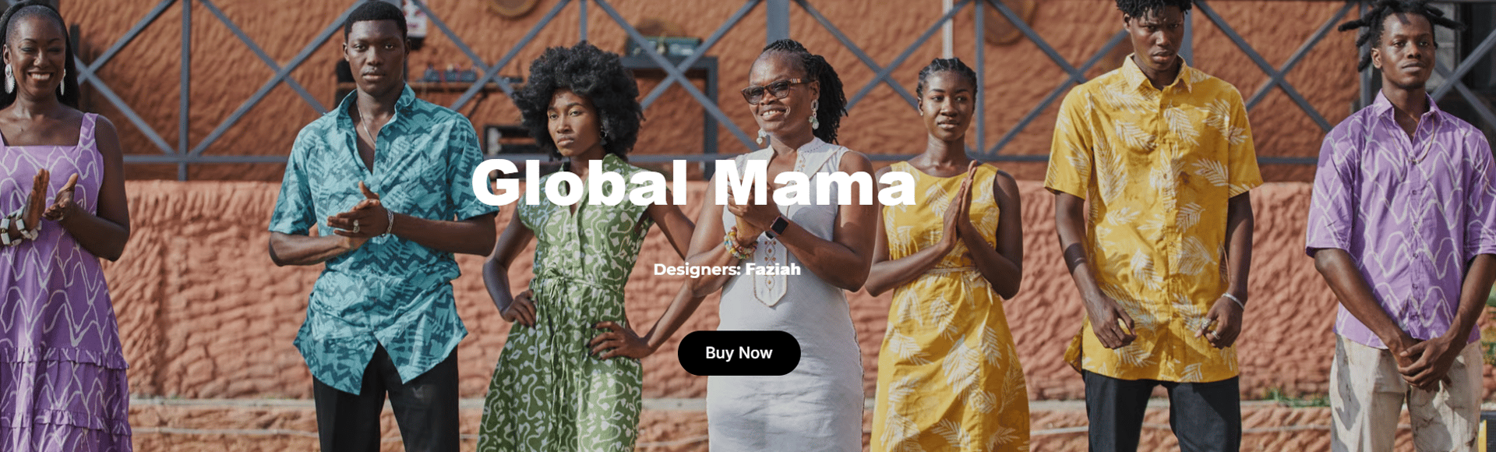This screenshot has width=1496, height=452.
Task: Click the woman in white sleeveless dress
Action: click(787, 257)
